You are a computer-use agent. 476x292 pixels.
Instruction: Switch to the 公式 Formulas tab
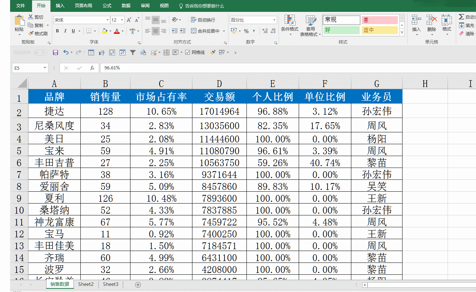coord(107,6)
